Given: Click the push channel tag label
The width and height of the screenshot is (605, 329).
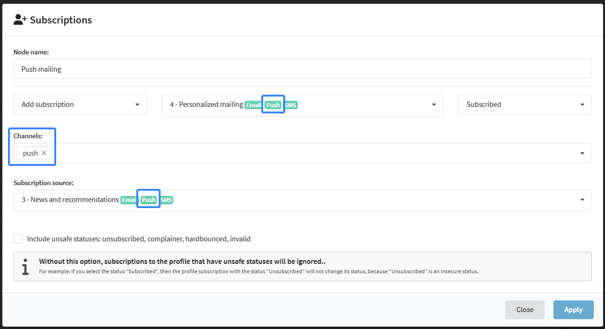Looking at the screenshot, I should (30, 153).
